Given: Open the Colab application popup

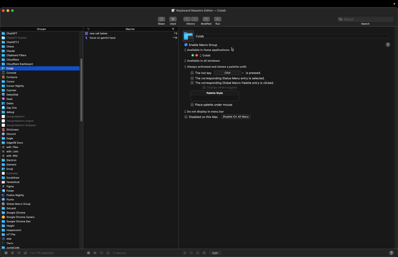Looking at the screenshot, I should [x=205, y=55].
